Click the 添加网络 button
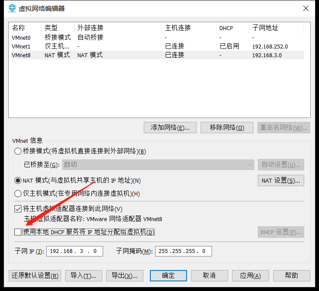Screen dimensions: 319x291 point(170,128)
